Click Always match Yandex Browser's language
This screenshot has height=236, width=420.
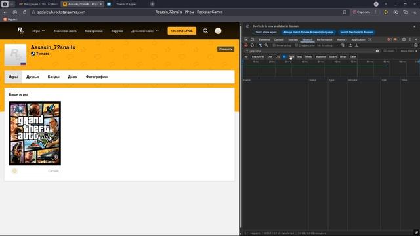click(x=308, y=32)
